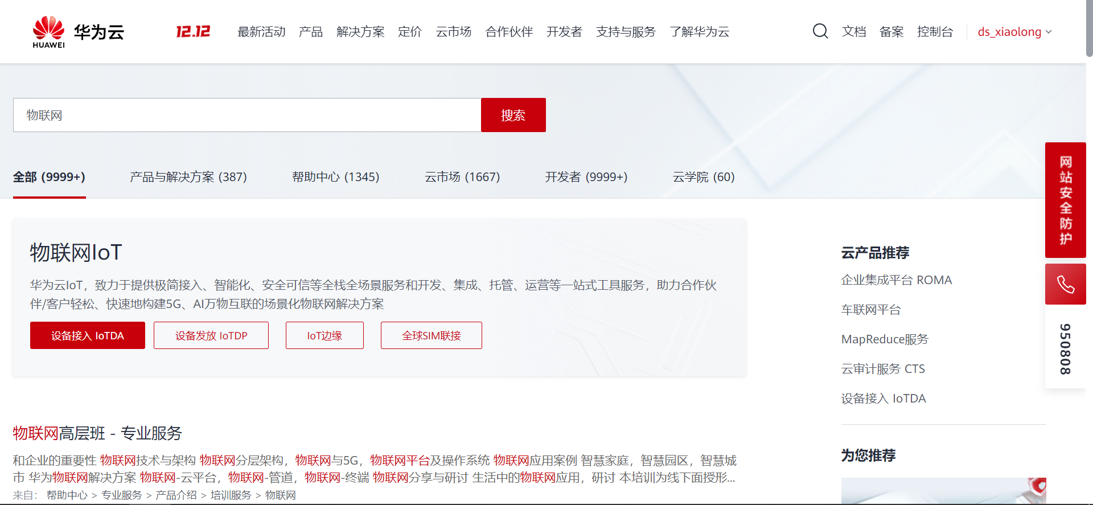Click 物联网 in the result breadcrumb
The image size is (1093, 505).
tap(281, 495)
